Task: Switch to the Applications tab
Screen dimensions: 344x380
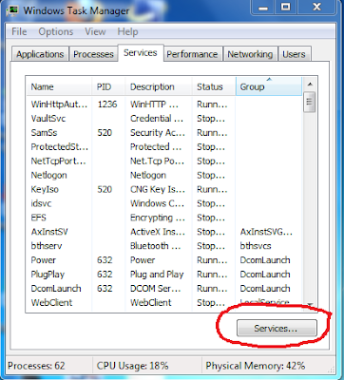Action: tap(40, 54)
